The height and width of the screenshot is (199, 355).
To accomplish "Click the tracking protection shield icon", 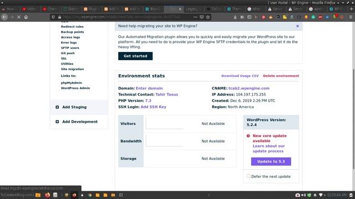I will [x=53, y=17].
